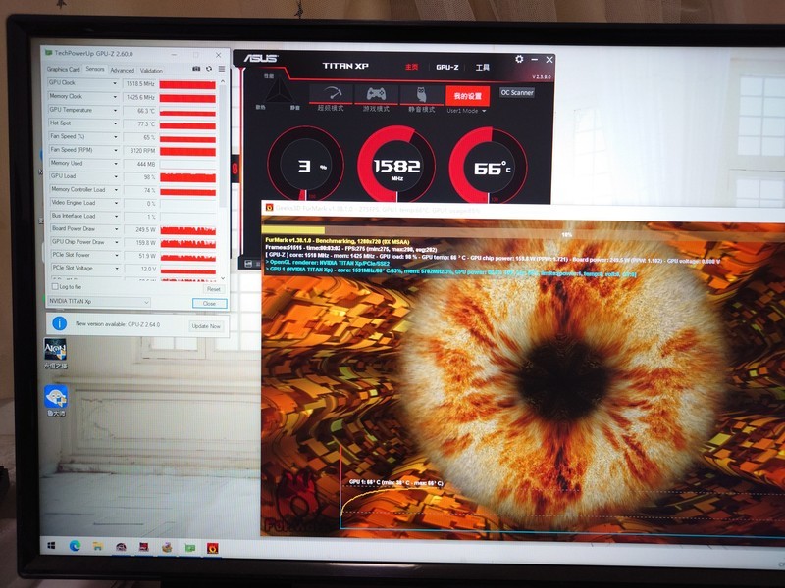Click the red ROG app taskbar icon
The height and width of the screenshot is (588, 785).
point(143,547)
